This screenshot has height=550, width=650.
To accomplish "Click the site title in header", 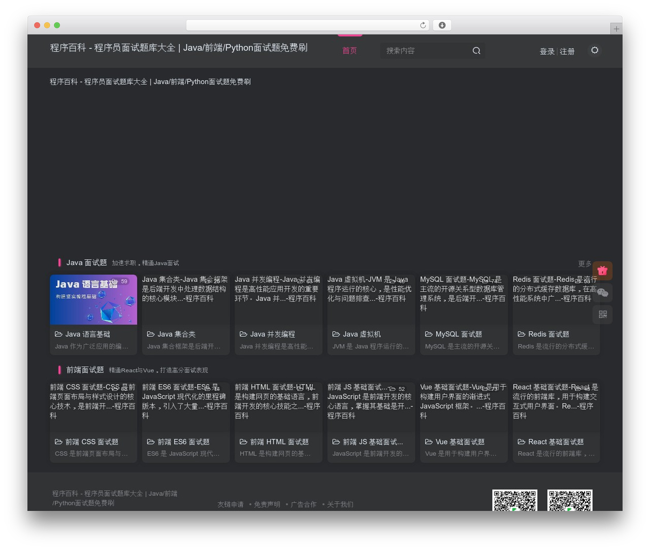I will pos(179,48).
